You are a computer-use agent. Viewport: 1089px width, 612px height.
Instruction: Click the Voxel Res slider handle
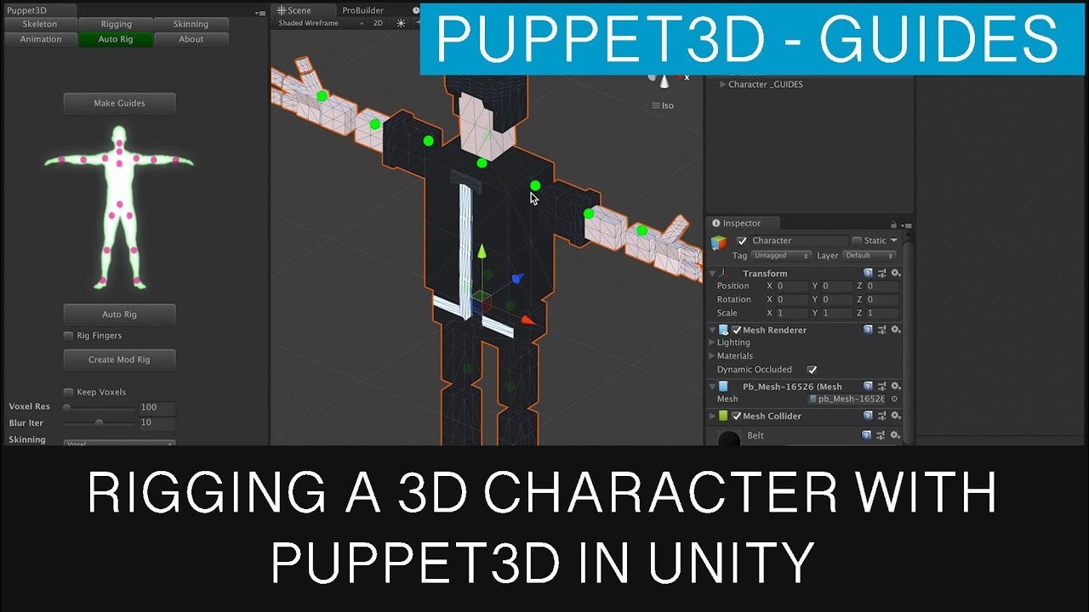pyautogui.click(x=67, y=407)
